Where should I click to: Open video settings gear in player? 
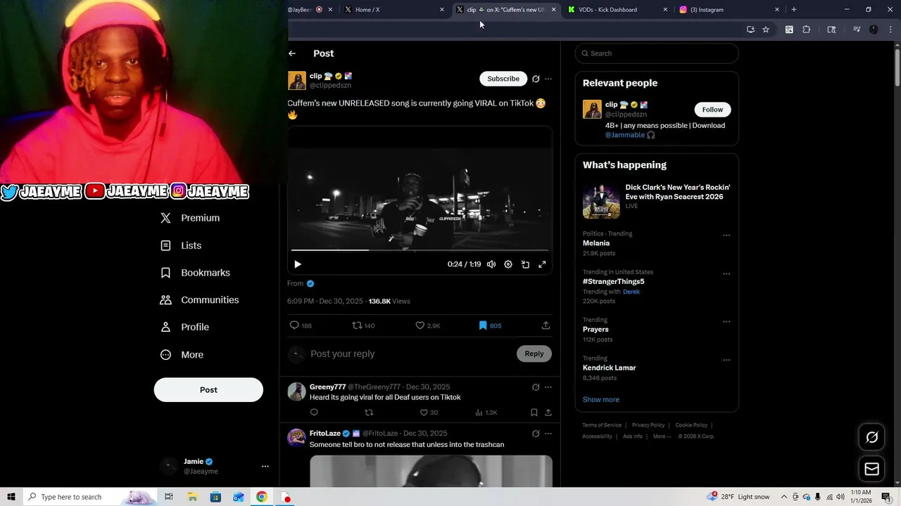508,264
